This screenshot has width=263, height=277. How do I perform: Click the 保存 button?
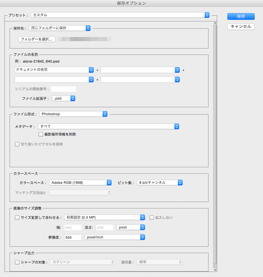[241, 16]
